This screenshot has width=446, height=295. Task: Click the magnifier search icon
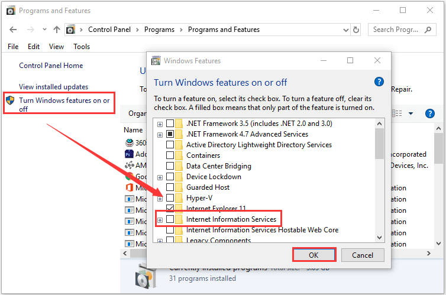coord(428,30)
